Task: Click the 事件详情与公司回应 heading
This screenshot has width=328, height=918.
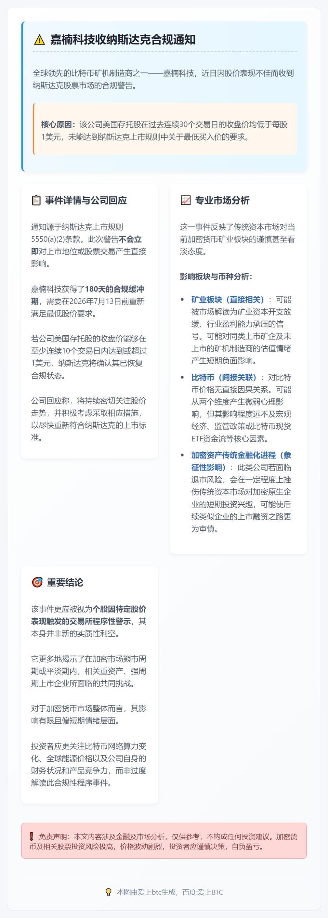Action: (x=86, y=200)
